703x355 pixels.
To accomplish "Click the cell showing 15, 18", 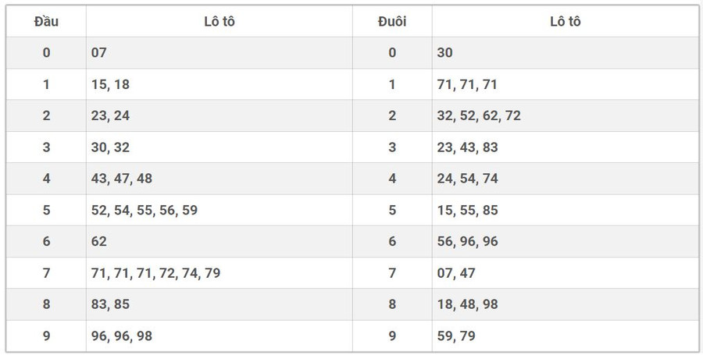I will [110, 84].
